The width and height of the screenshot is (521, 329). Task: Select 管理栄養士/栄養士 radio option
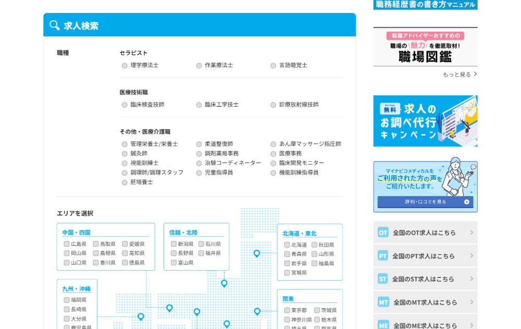tap(125, 144)
